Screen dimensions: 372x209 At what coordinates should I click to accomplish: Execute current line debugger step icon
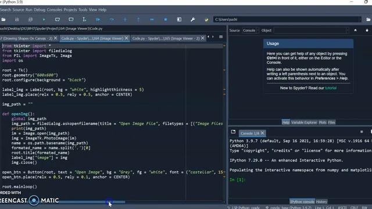point(112,19)
